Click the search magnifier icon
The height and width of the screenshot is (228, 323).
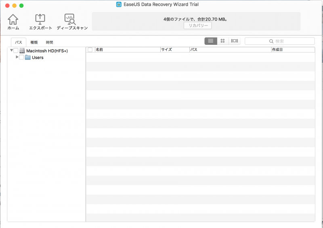[271, 41]
